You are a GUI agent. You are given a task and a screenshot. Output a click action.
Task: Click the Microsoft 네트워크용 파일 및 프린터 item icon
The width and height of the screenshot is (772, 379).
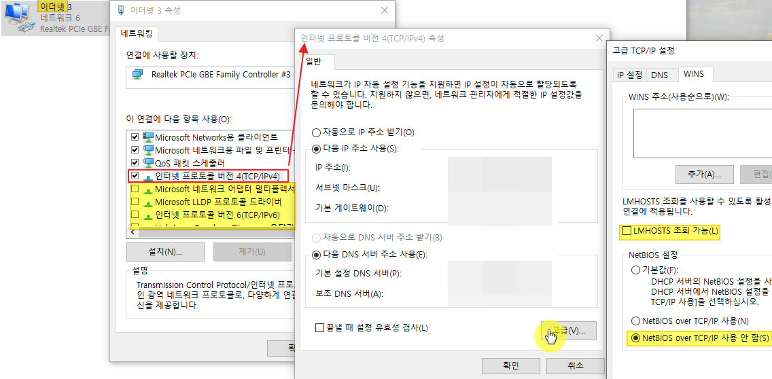pos(148,149)
